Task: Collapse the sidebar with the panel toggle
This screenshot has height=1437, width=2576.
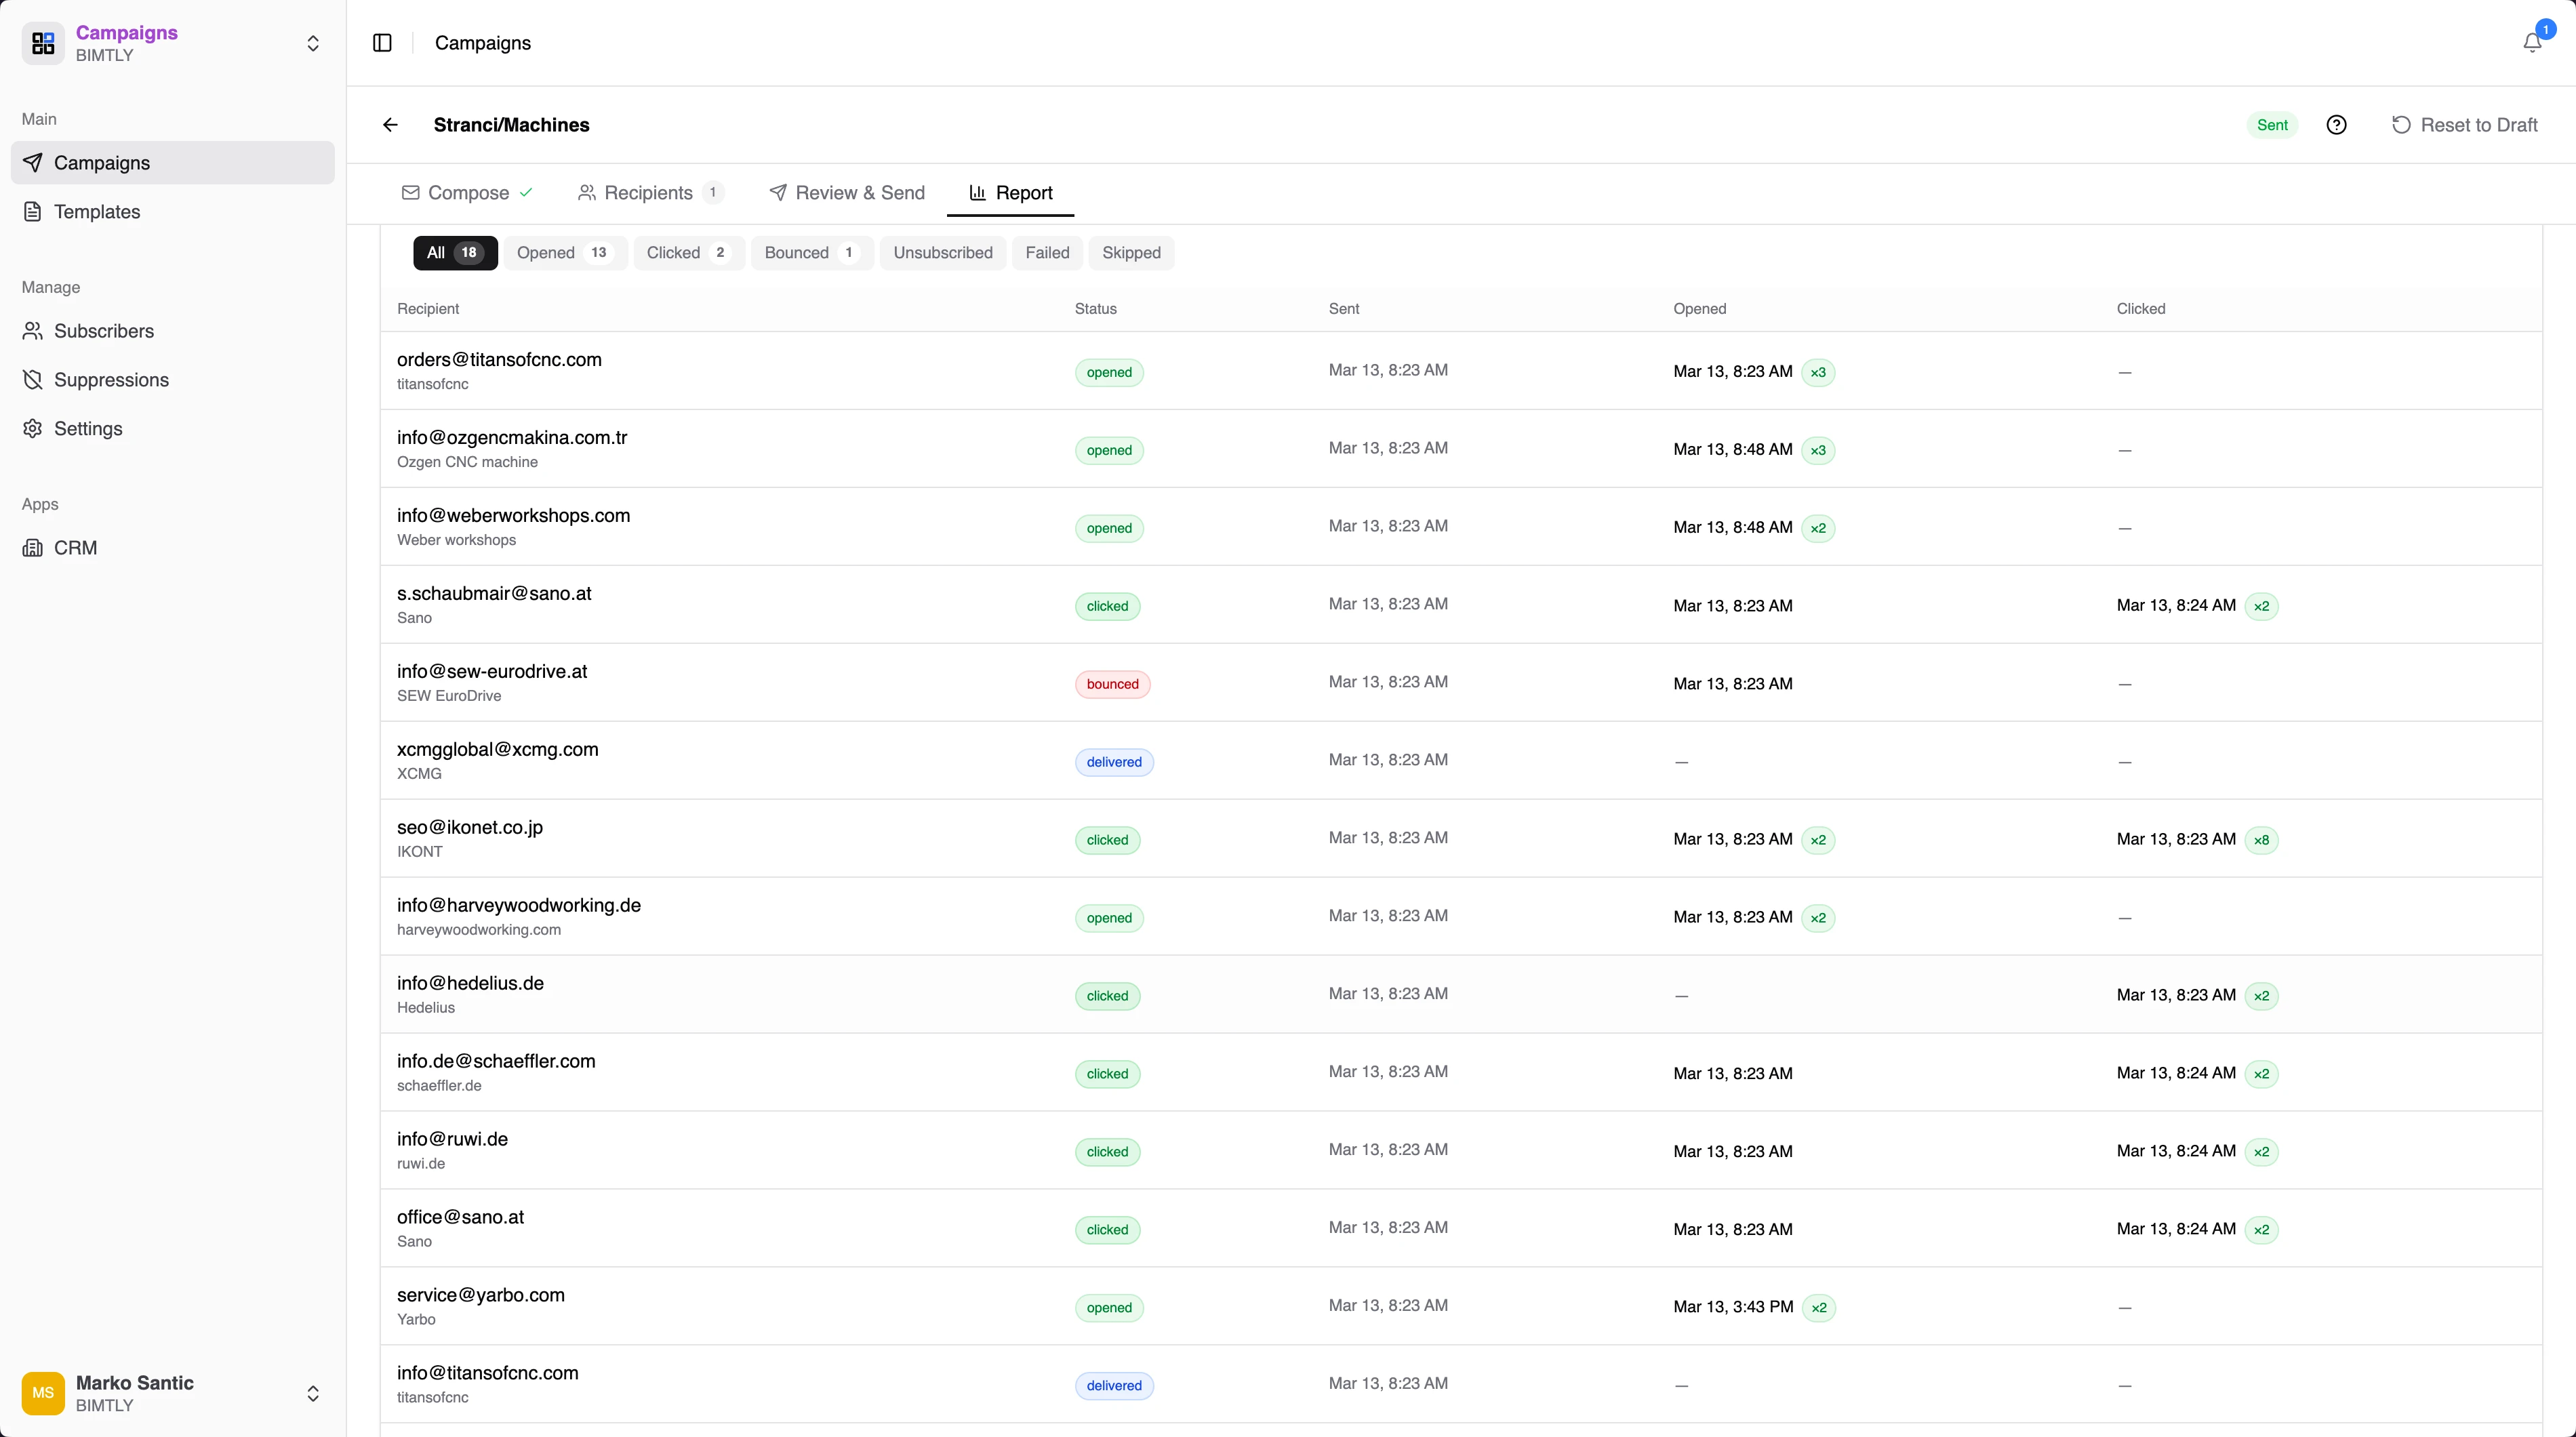Action: 381,43
